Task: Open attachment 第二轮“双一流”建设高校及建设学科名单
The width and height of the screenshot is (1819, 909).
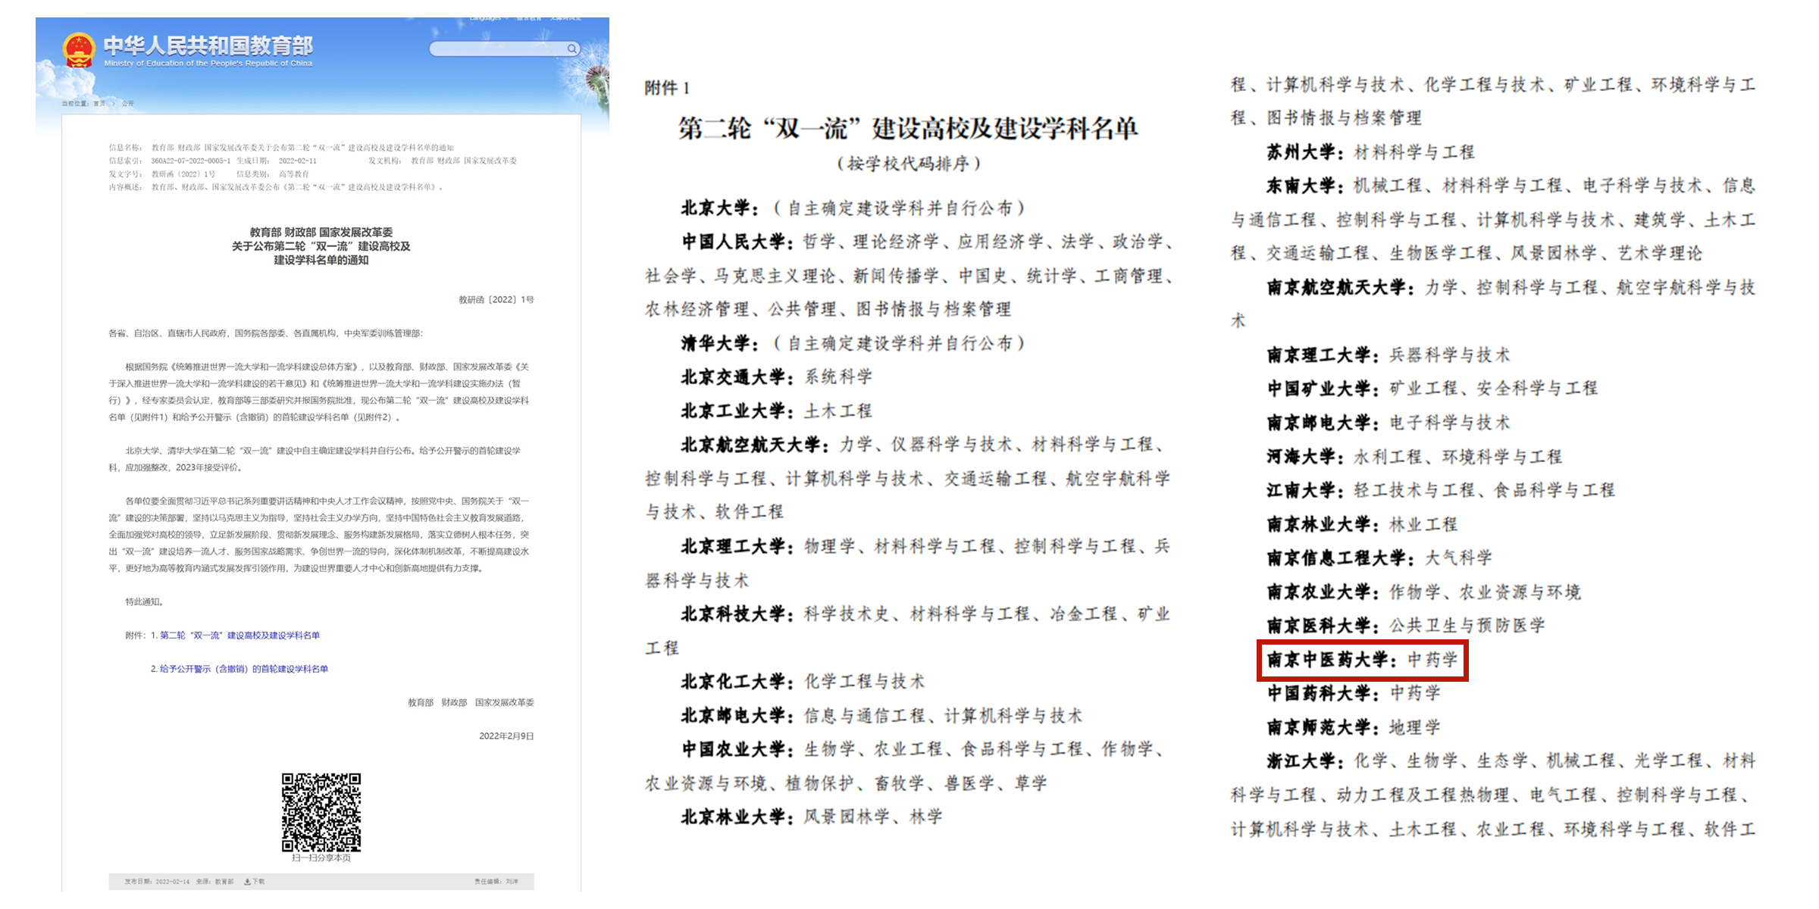Action: point(240,636)
